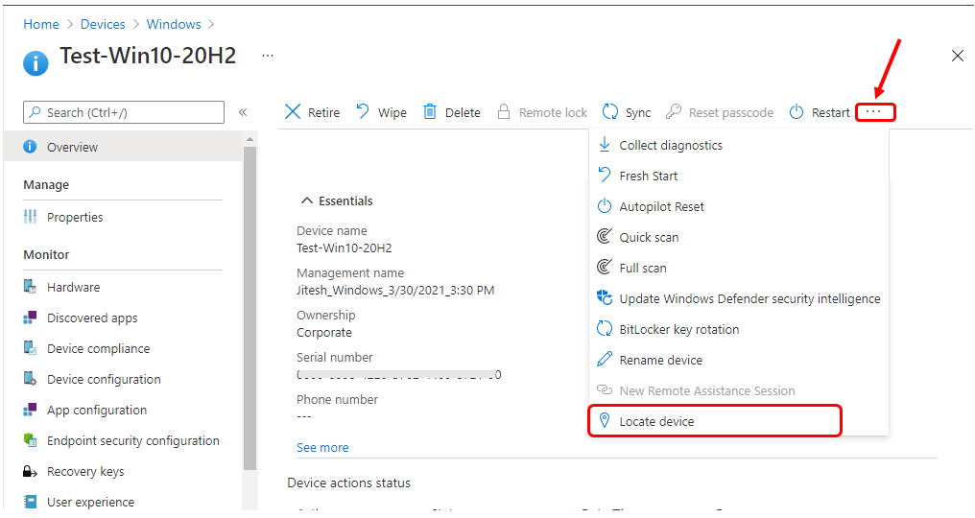Click the sidebar scrollbar thumb
The height and width of the screenshot is (518, 975).
tap(250, 308)
